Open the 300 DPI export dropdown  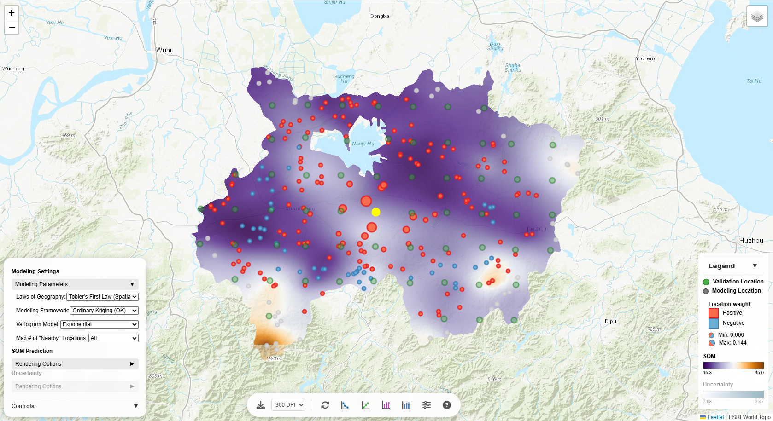click(x=288, y=405)
